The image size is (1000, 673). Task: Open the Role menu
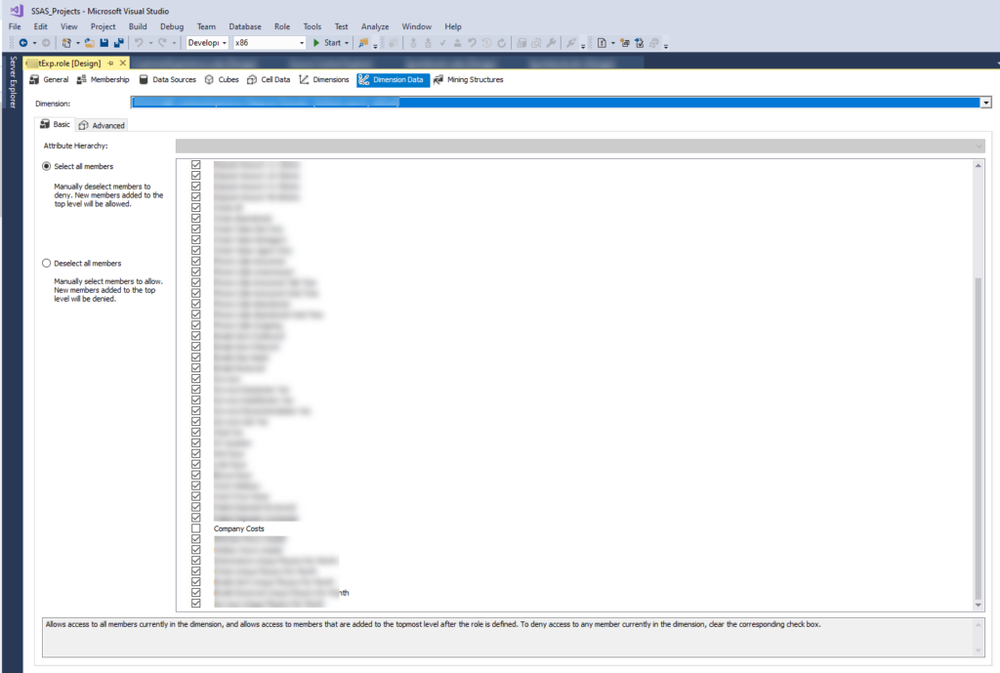(x=282, y=26)
